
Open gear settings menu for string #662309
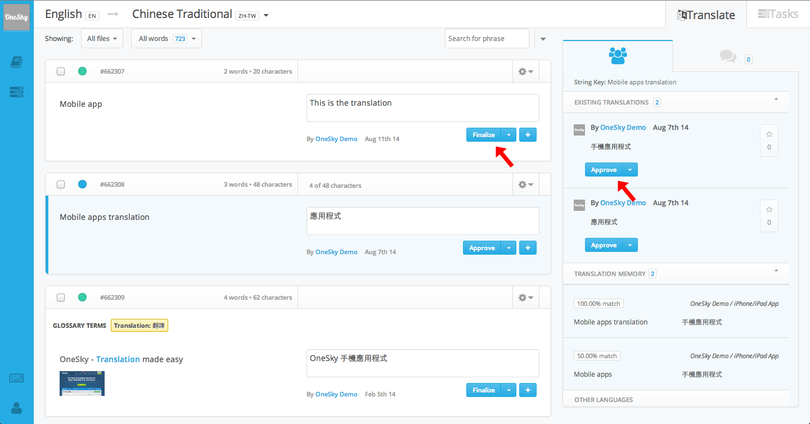click(x=525, y=298)
